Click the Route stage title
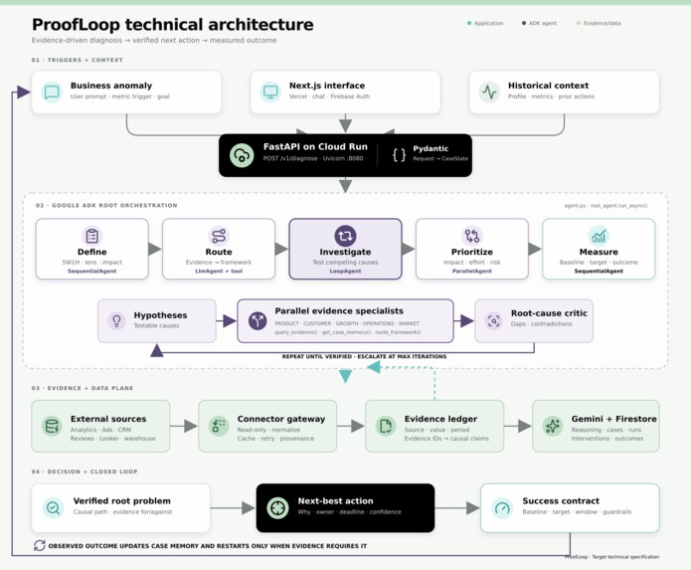The image size is (691, 570). (x=219, y=252)
